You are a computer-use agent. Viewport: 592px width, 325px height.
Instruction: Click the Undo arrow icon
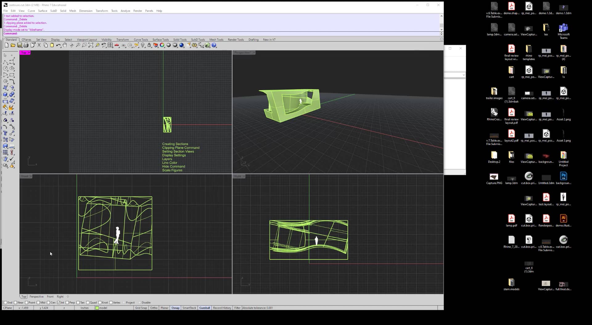pos(58,45)
